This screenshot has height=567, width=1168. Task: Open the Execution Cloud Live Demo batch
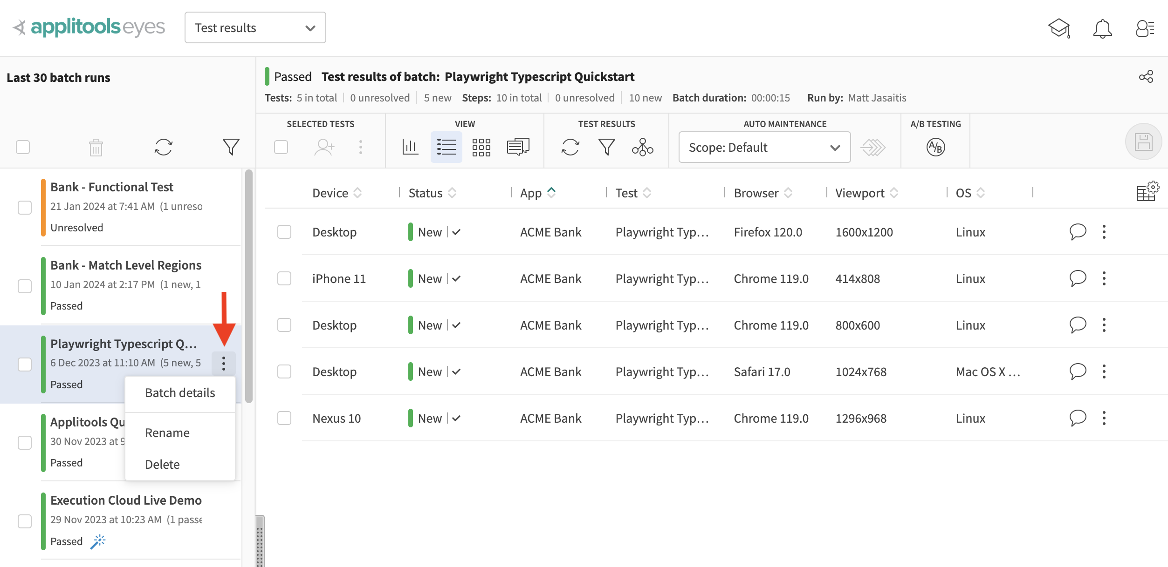[126, 500]
